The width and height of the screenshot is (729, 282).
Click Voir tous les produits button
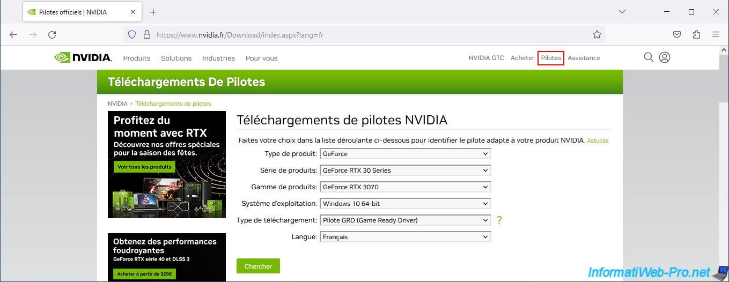click(x=144, y=167)
